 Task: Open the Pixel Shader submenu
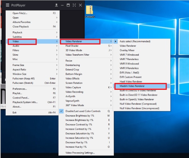pyautogui.click(x=86, y=46)
